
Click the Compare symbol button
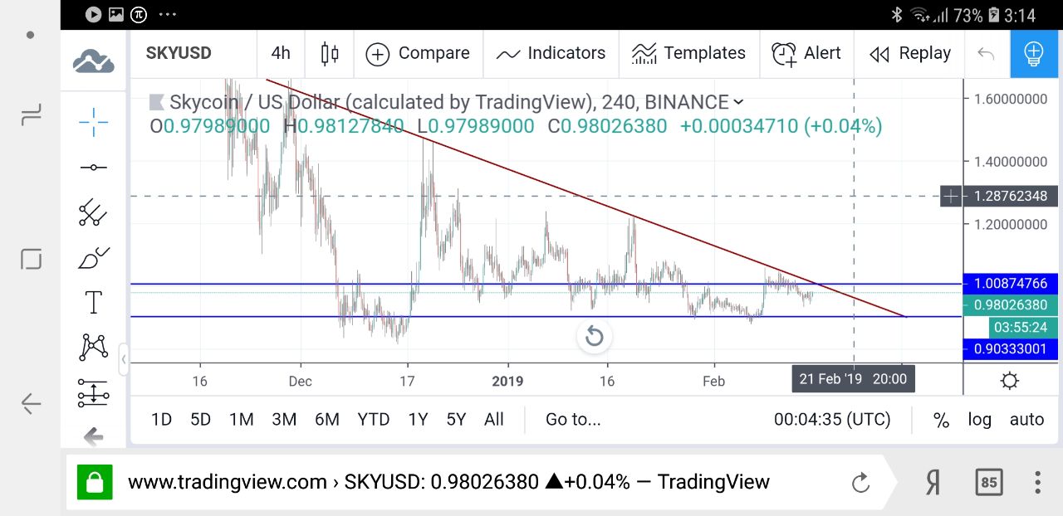(418, 54)
